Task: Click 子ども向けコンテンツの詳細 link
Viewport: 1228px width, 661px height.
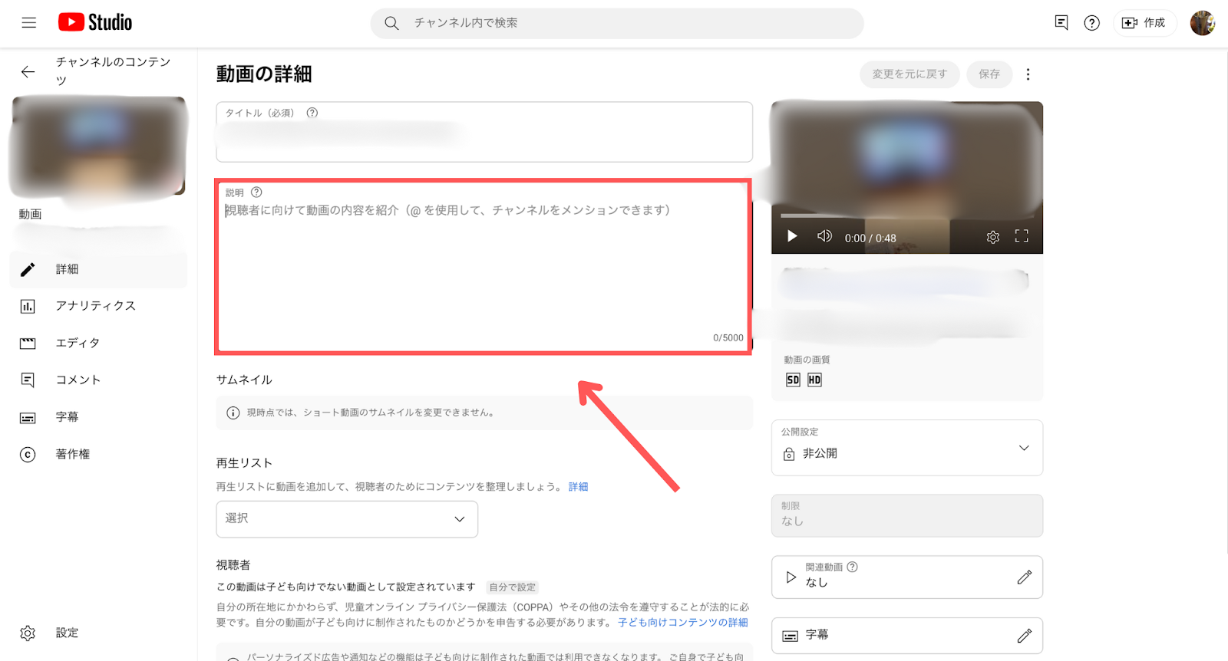Action: coord(682,623)
